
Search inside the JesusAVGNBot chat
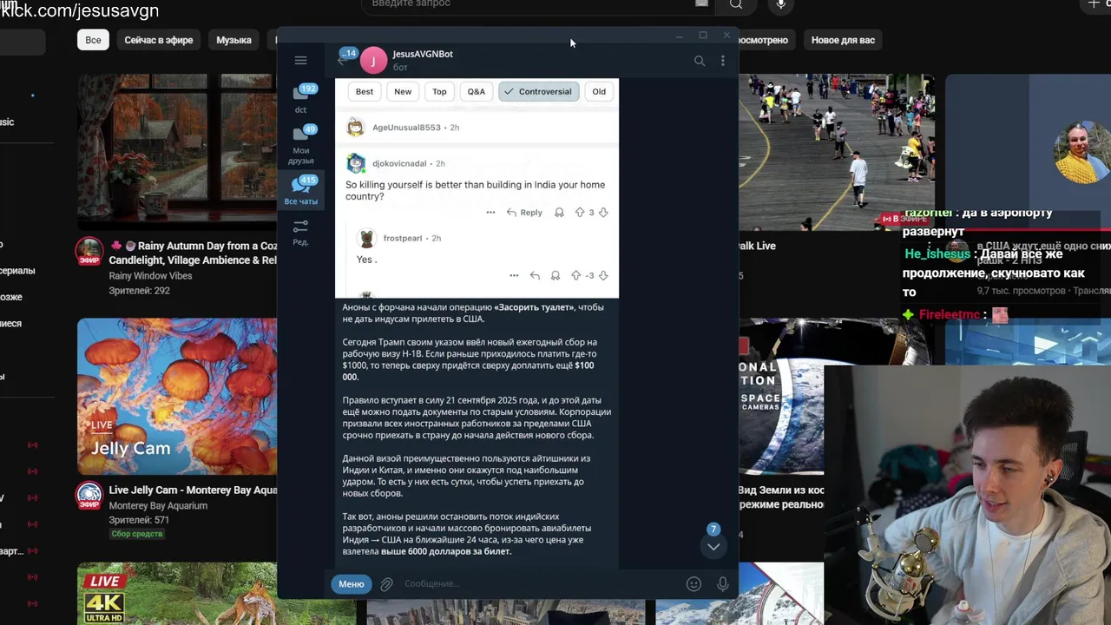click(x=700, y=61)
